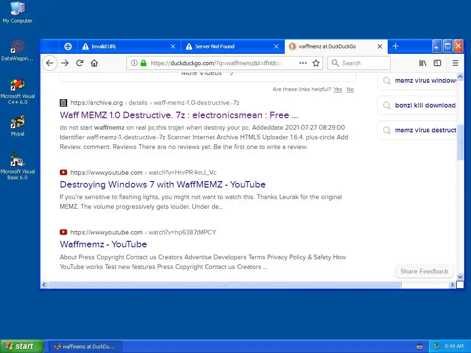This screenshot has width=471, height=353.
Task: Close the Server Not Found tab
Action: (276, 46)
